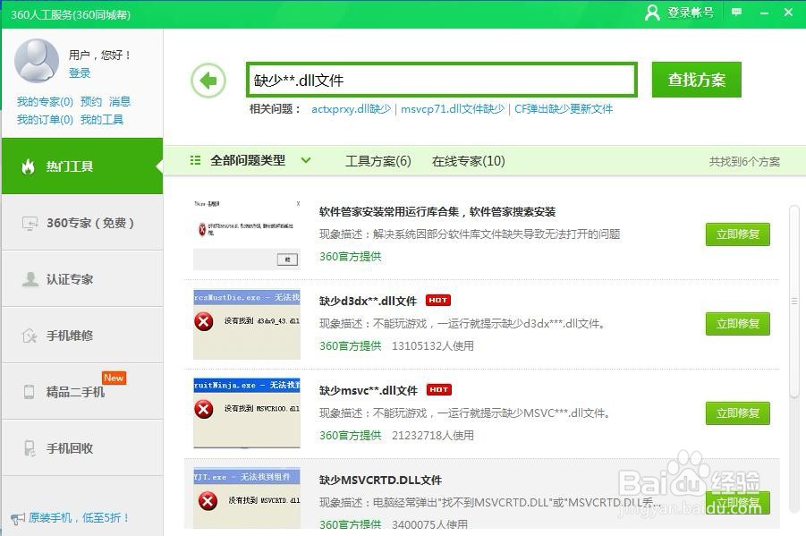Click the message icon in the title bar
Screen dimensions: 806x536
click(x=735, y=13)
